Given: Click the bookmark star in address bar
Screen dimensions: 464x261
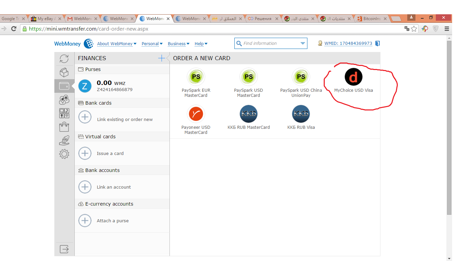Looking at the screenshot, I should pyautogui.click(x=414, y=29).
